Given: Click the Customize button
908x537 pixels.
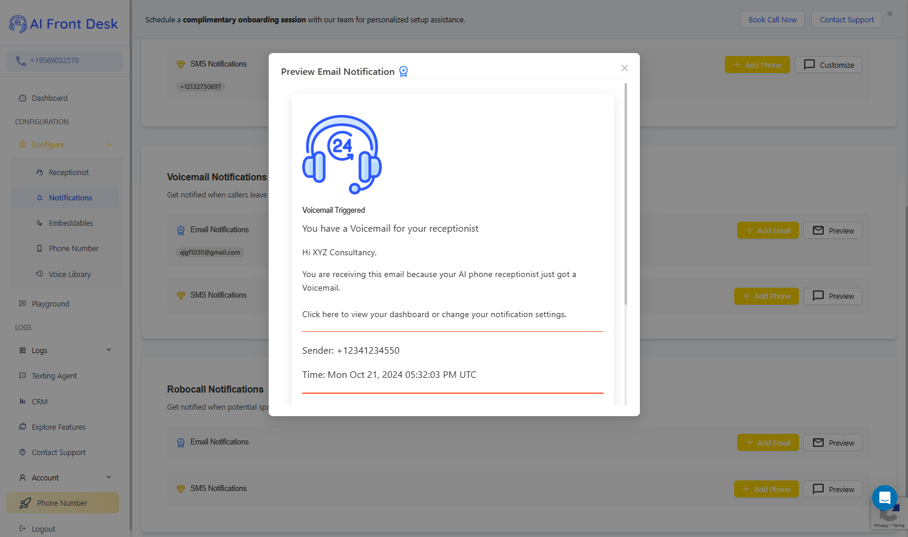Looking at the screenshot, I should (828, 65).
